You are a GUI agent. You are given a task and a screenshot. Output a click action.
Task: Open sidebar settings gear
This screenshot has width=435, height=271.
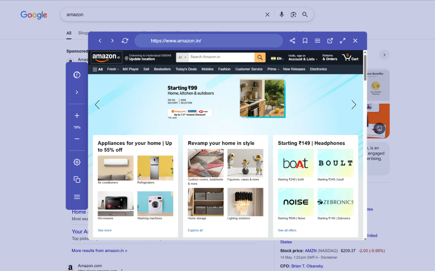click(77, 162)
